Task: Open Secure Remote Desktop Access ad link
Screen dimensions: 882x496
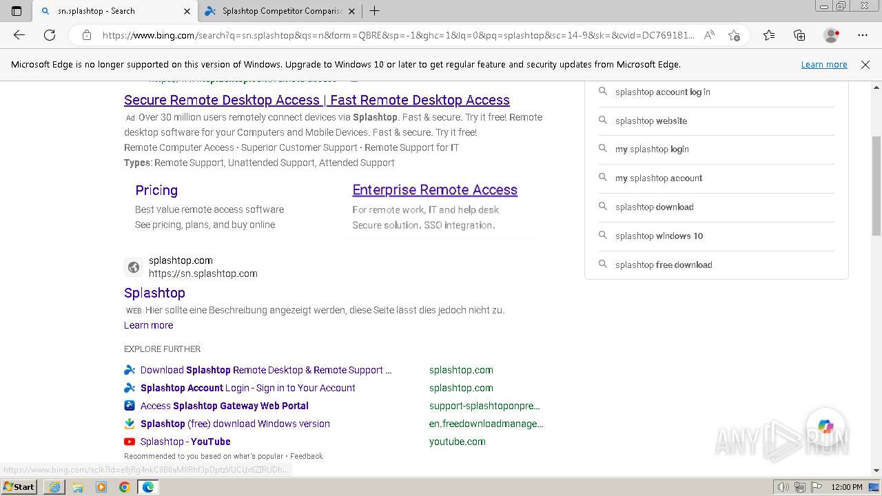Action: pos(317,100)
